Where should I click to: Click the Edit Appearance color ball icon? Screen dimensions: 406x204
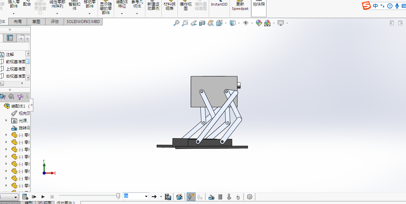[x=259, y=23]
